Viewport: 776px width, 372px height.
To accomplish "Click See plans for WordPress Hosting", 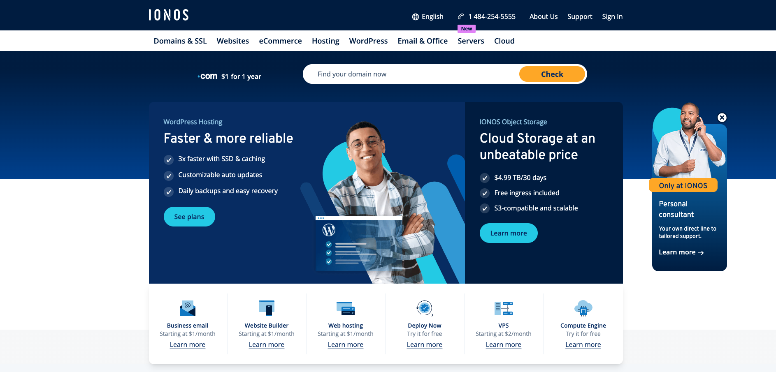I will (x=189, y=217).
